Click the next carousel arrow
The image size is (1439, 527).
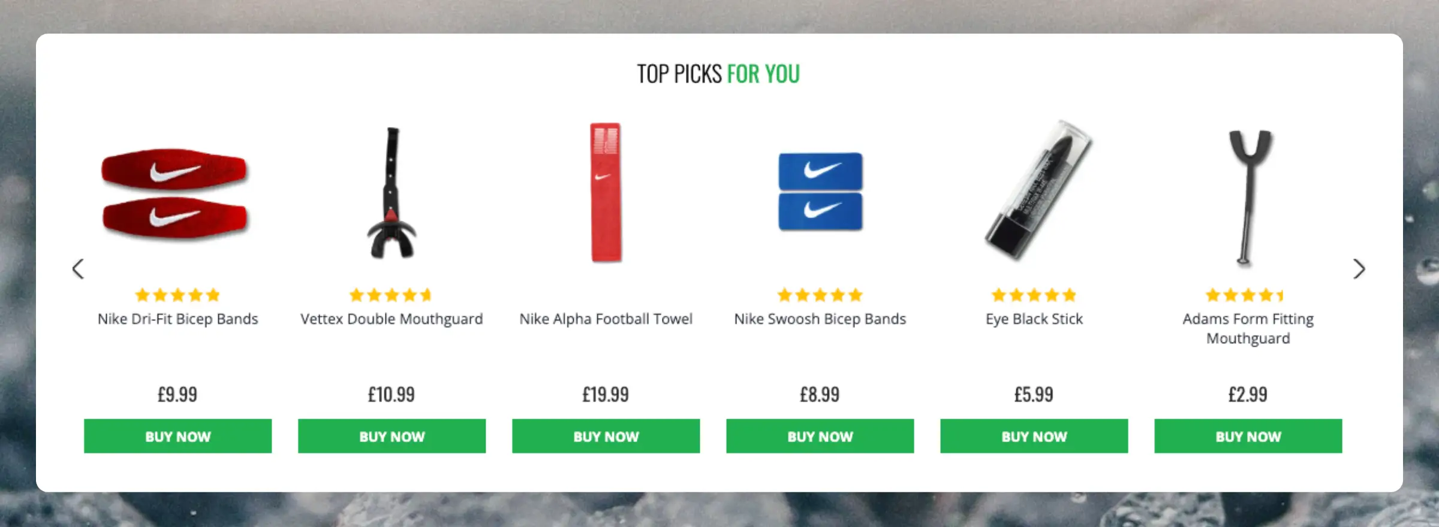click(x=1359, y=269)
